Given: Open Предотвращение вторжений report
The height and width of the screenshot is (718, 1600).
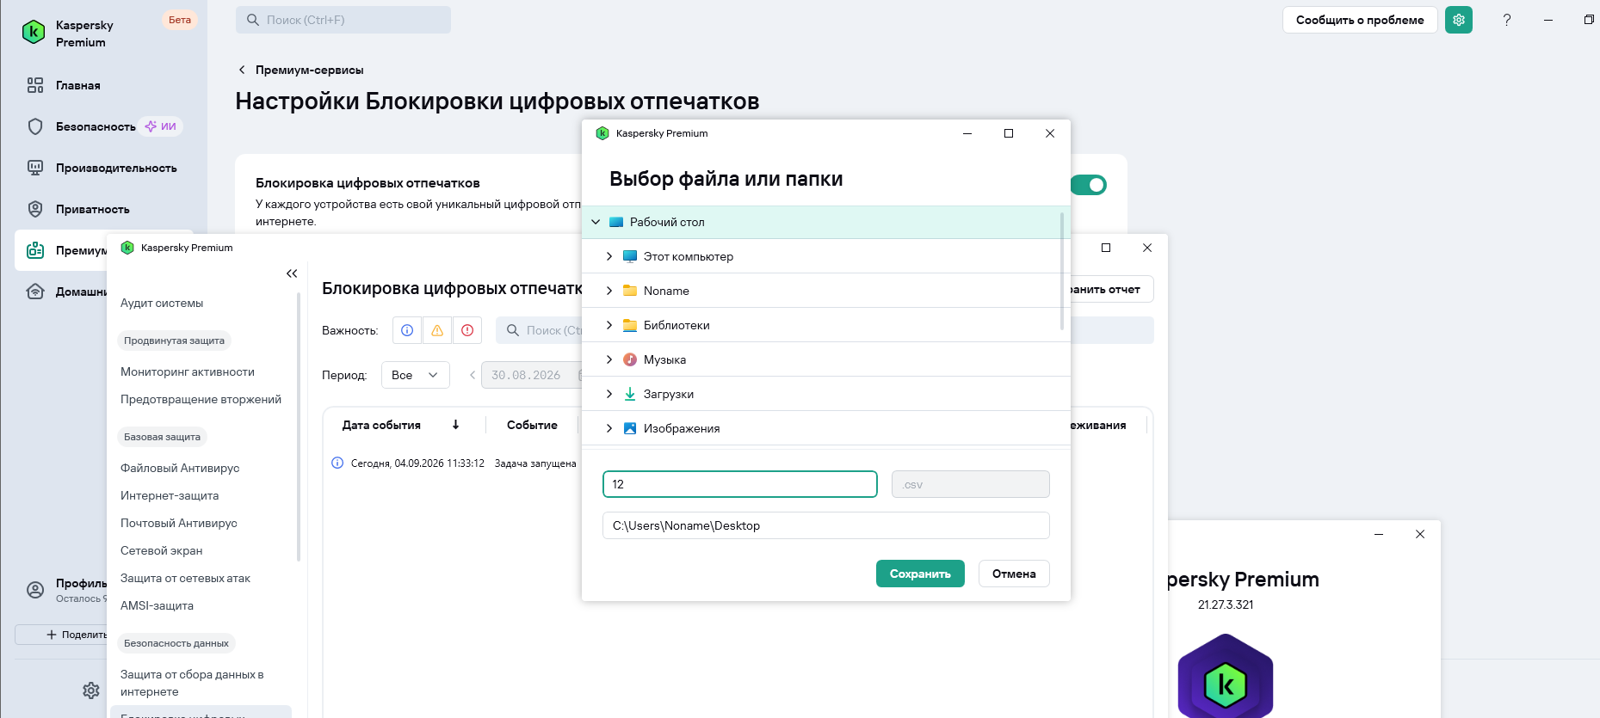Looking at the screenshot, I should [201, 399].
